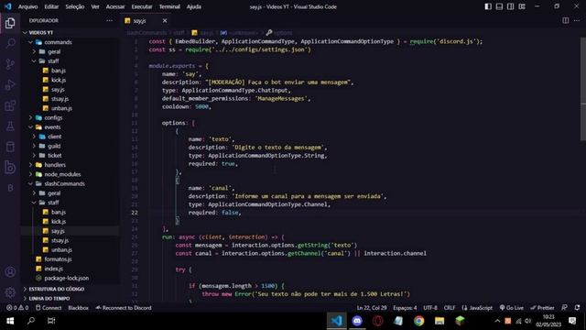586x330 pixels.
Task: Open the Manage gear icon
Action: pyautogui.click(x=10, y=292)
